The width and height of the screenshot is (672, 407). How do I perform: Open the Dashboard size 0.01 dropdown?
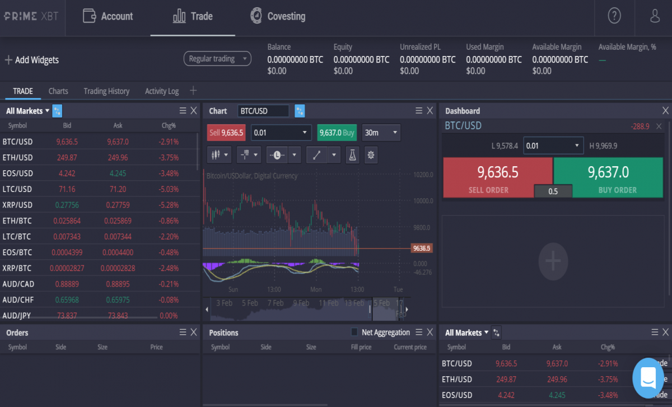(553, 146)
